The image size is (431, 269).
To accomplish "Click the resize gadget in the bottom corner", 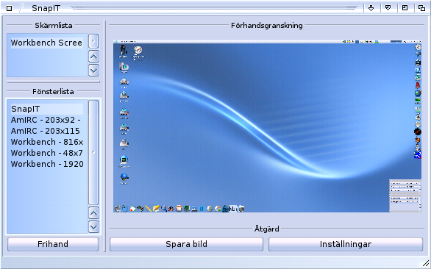I will (425, 264).
